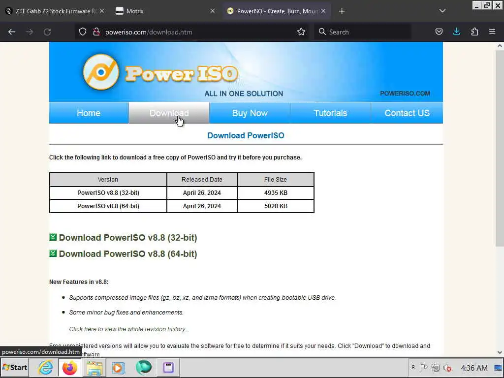Show hidden tray icons arrow

click(413, 367)
